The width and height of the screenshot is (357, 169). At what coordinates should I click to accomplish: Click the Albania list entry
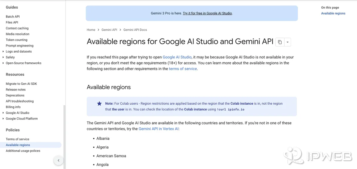[x=103, y=138]
